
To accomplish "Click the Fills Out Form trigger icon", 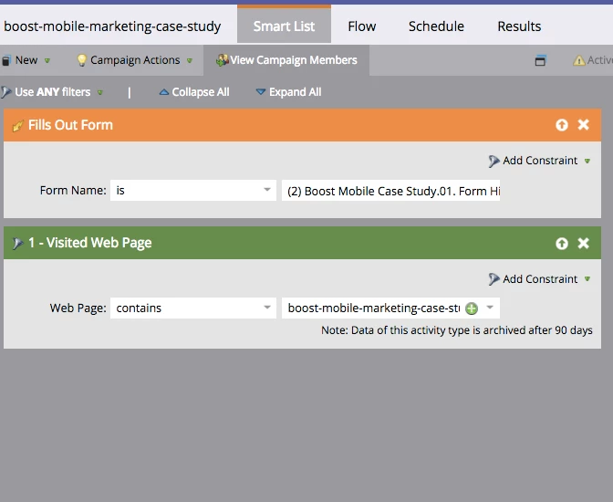I will (17, 126).
